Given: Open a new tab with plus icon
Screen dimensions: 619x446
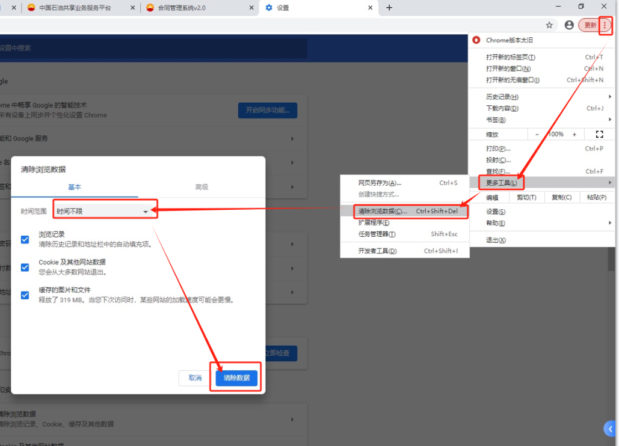Looking at the screenshot, I should tap(389, 8).
